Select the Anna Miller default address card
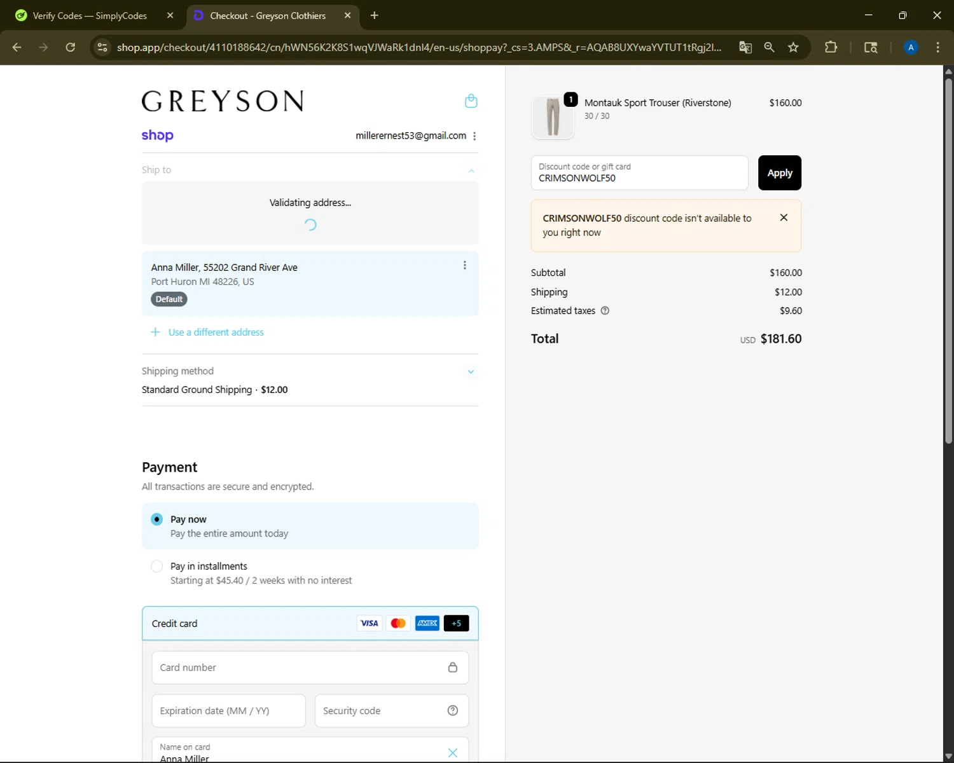Image resolution: width=954 pixels, height=763 pixels. [x=310, y=283]
